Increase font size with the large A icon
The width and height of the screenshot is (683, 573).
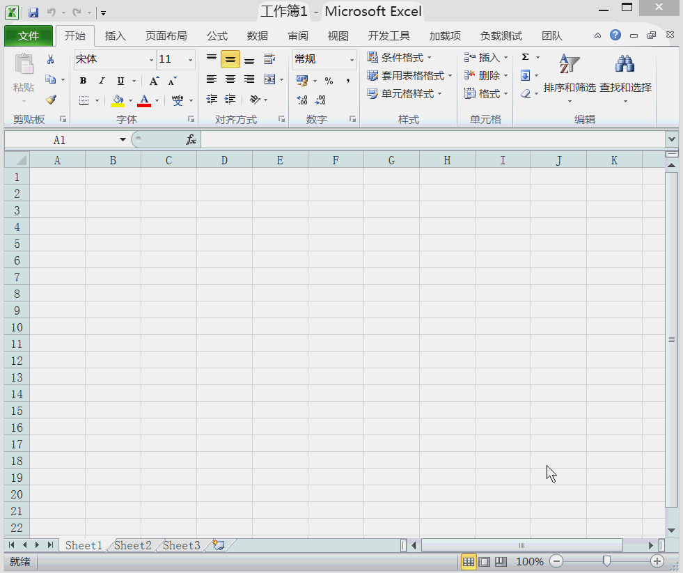point(154,81)
